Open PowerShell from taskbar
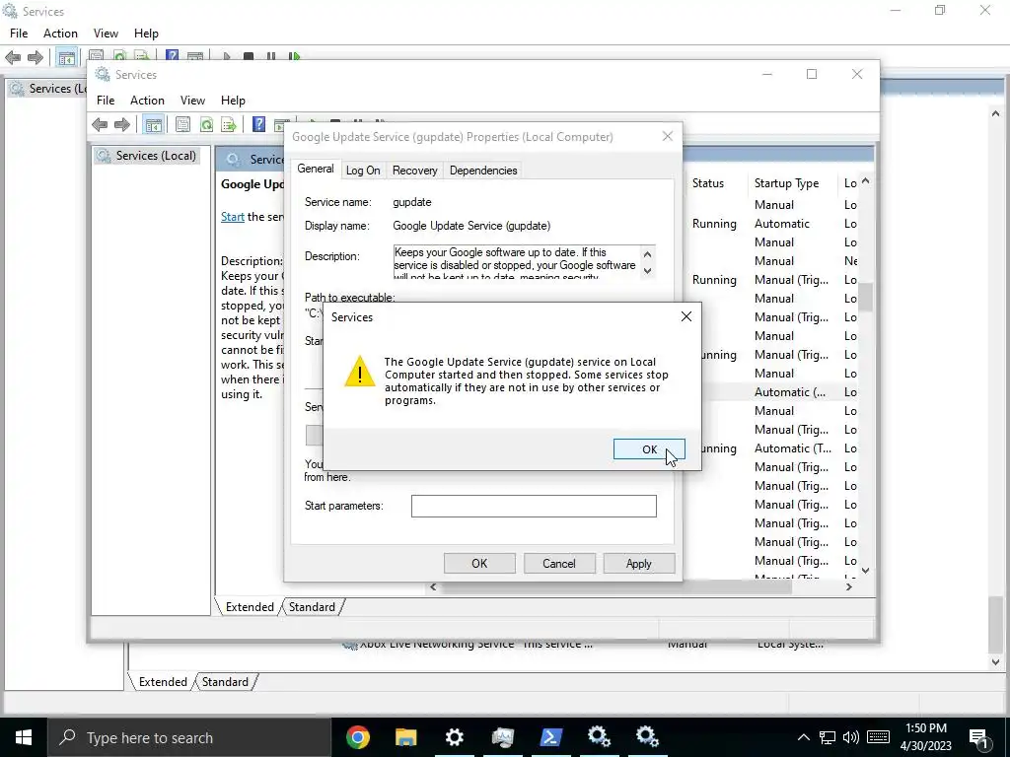This screenshot has width=1010, height=757. tap(550, 737)
